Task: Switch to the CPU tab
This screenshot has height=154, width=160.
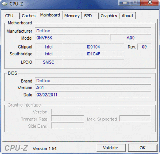Action: point(11,16)
